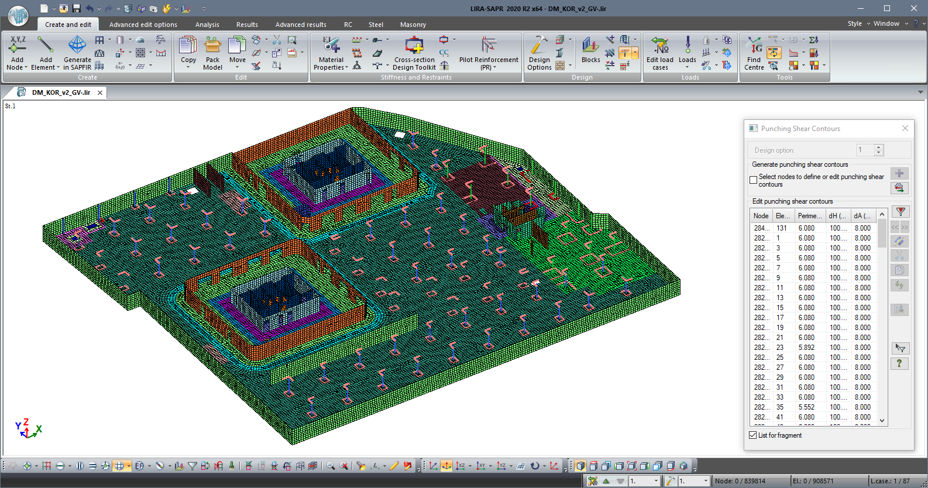Click filter icon in Punching Shear panel

point(900,212)
